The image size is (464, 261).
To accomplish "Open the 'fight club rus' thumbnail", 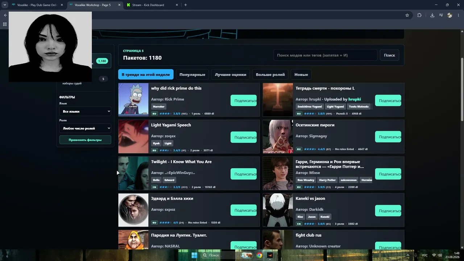I will pyautogui.click(x=278, y=240).
